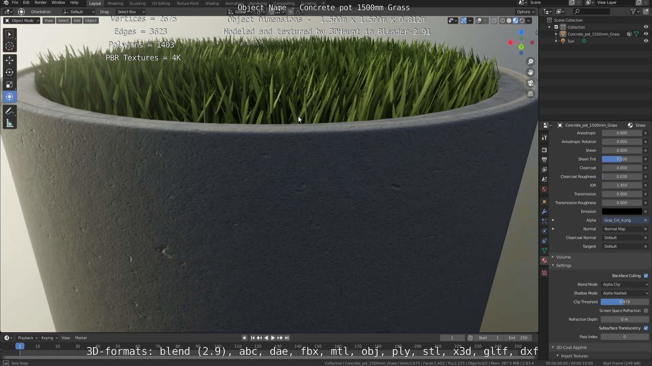652x366 pixels.
Task: Open the viewport shading options dropdown arrow
Action: click(529, 21)
